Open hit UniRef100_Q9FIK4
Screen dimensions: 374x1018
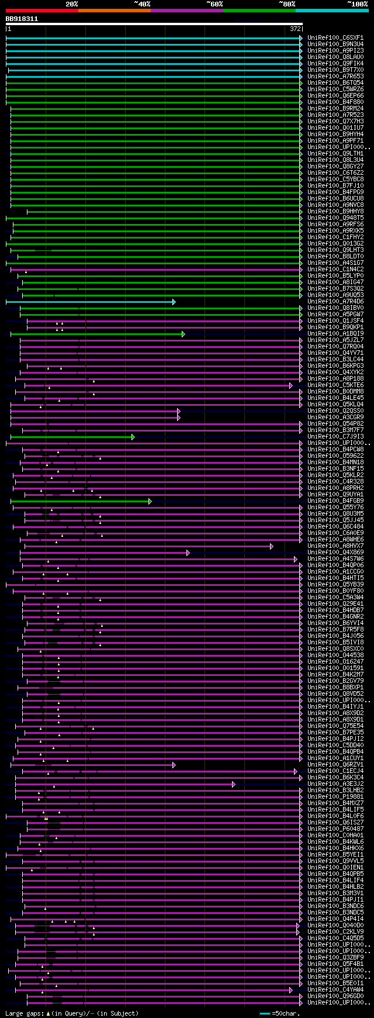click(335, 64)
